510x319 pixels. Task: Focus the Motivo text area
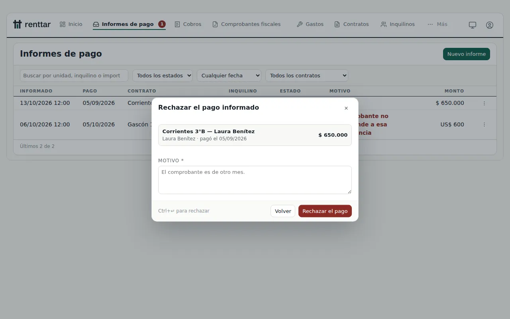pos(255,180)
